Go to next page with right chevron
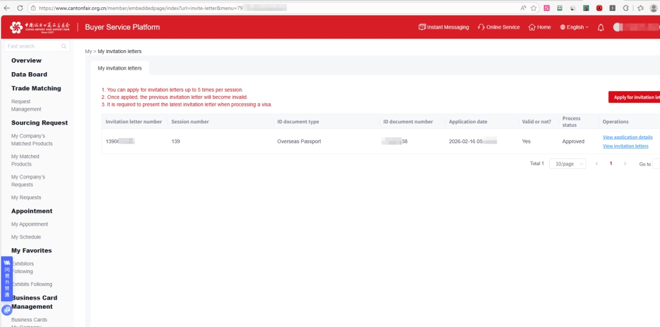The height and width of the screenshot is (327, 660). point(625,164)
